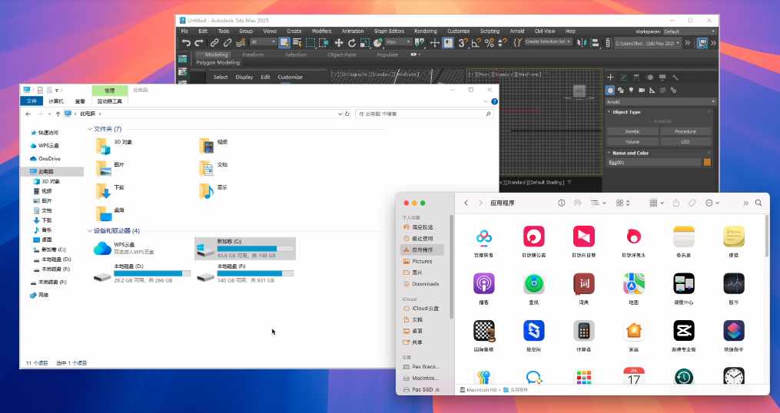Switch to the Utilities wrench panel
This screenshot has height=413, width=780.
coord(675,78)
